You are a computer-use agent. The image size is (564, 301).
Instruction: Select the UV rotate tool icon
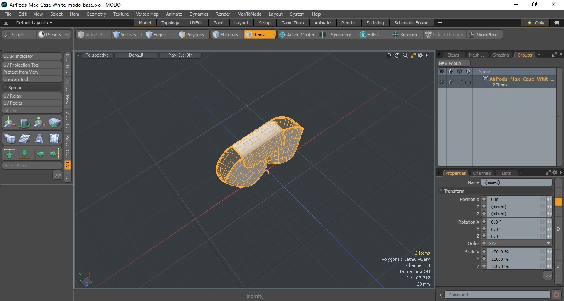tap(24, 122)
